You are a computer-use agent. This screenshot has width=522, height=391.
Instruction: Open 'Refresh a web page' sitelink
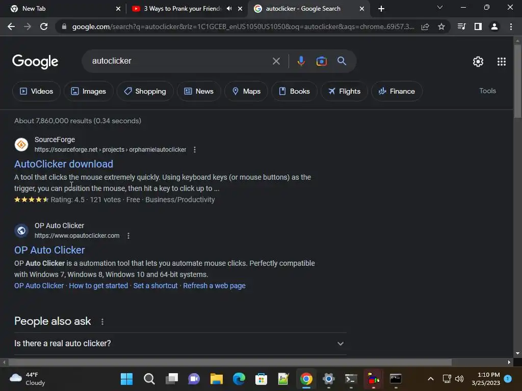pyautogui.click(x=215, y=286)
